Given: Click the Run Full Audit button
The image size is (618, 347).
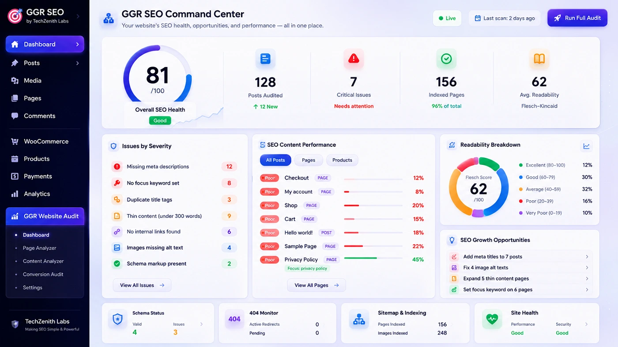Looking at the screenshot, I should click(x=577, y=18).
